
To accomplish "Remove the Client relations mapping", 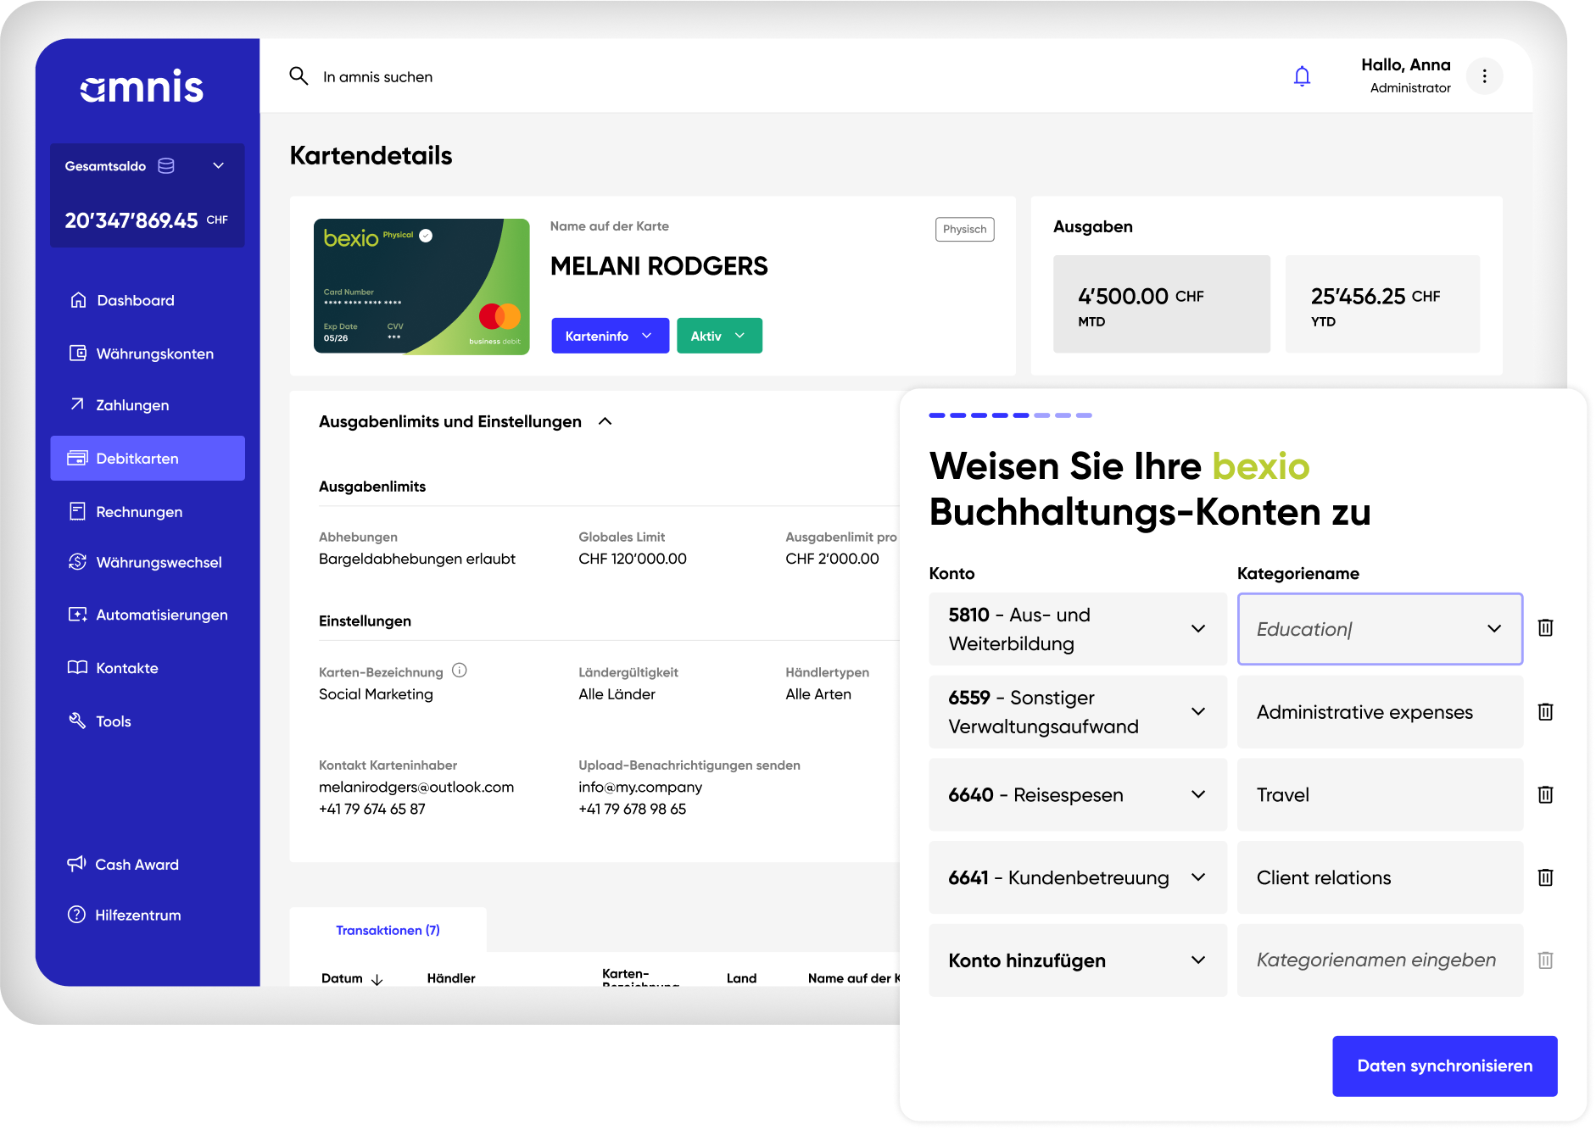I will tap(1545, 877).
